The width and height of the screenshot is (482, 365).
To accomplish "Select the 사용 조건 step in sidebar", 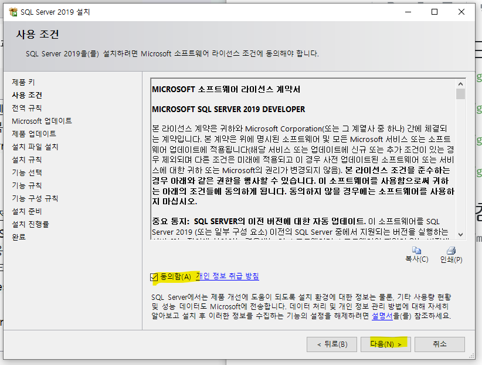I will pos(27,95).
